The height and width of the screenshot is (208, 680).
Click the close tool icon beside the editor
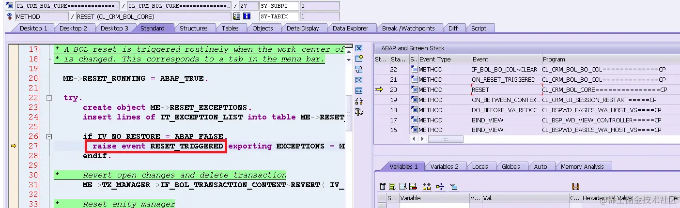click(359, 48)
